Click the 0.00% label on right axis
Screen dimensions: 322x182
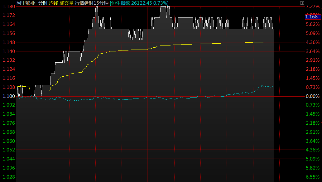pyautogui.click(x=313, y=96)
